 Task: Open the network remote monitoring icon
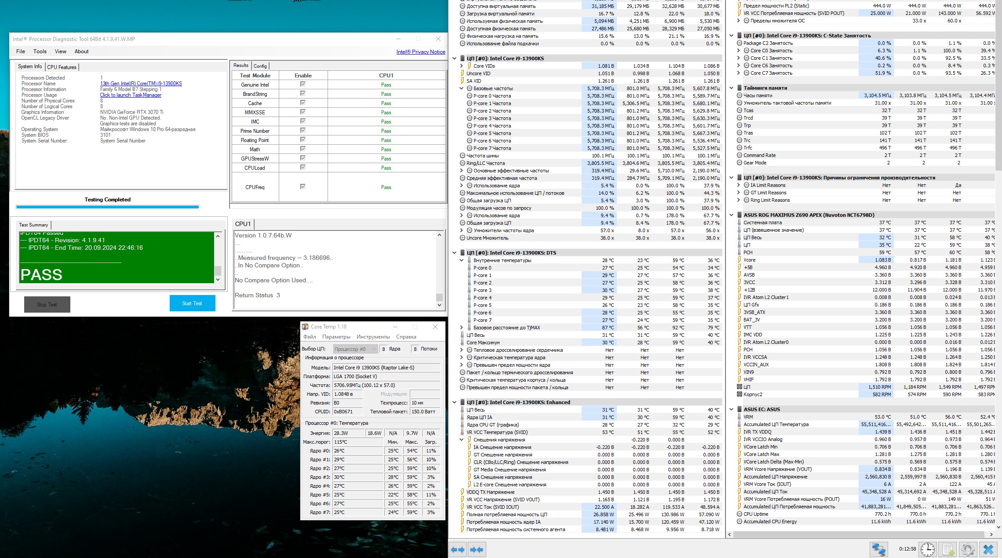pos(879,549)
